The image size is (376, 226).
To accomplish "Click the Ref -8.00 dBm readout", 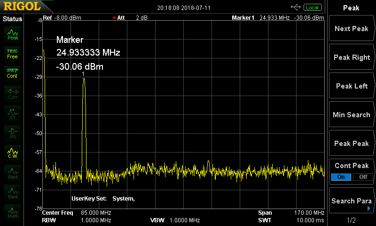I will [x=62, y=18].
